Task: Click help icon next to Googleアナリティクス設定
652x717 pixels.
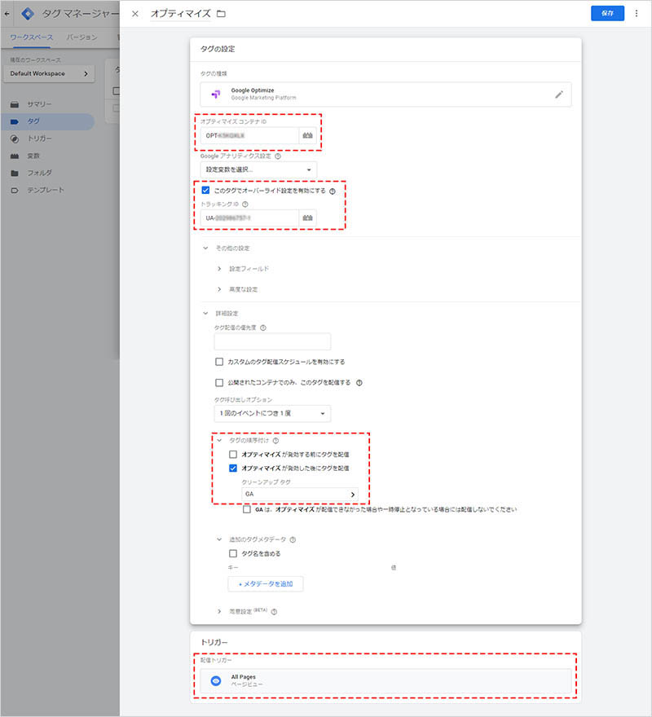Action: coord(279,156)
